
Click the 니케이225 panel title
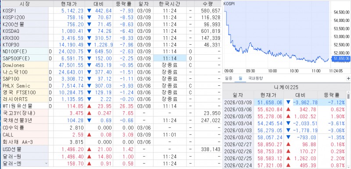click(286, 87)
